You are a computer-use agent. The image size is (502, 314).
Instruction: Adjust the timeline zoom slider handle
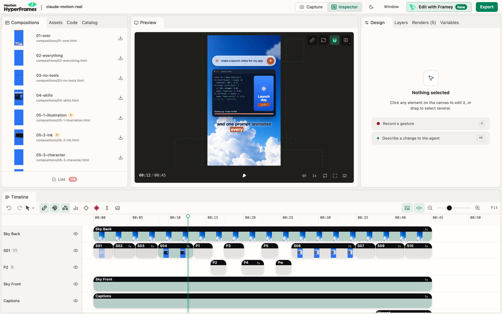click(x=449, y=208)
